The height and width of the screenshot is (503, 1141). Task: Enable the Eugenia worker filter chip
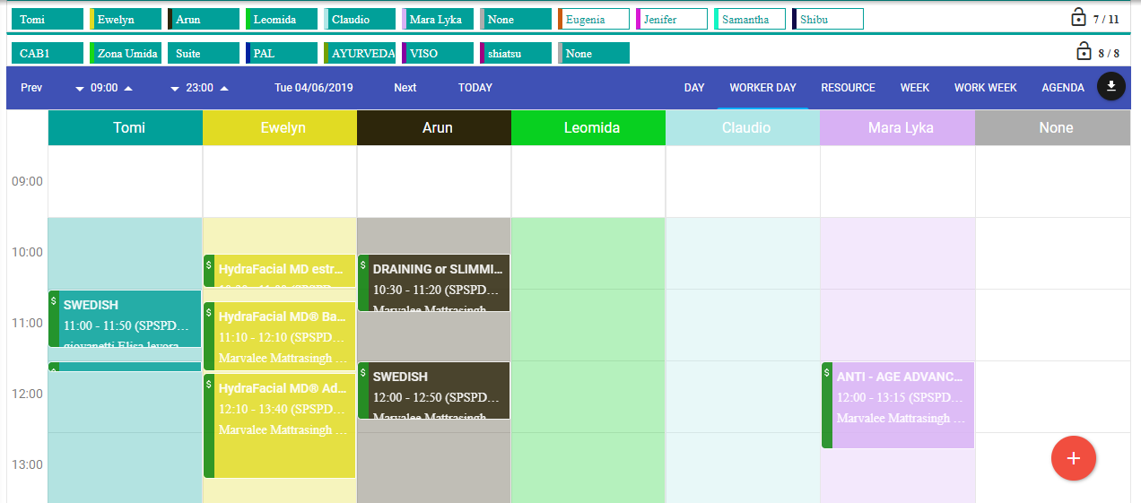click(593, 20)
